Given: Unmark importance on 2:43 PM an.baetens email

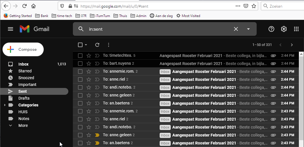Looking at the screenshot, I should [x=97, y=143].
